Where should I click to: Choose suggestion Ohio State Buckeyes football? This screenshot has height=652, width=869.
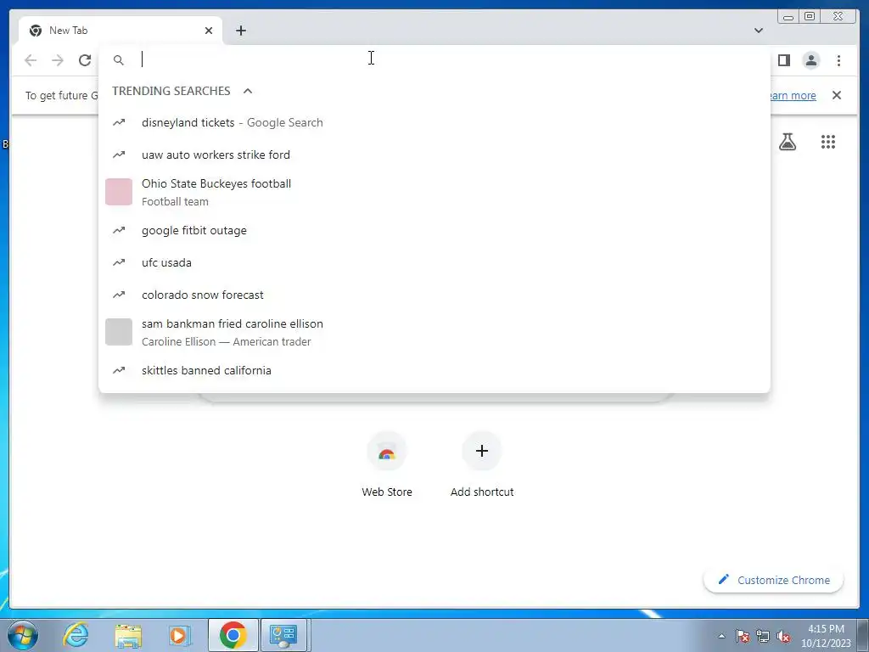coord(434,193)
